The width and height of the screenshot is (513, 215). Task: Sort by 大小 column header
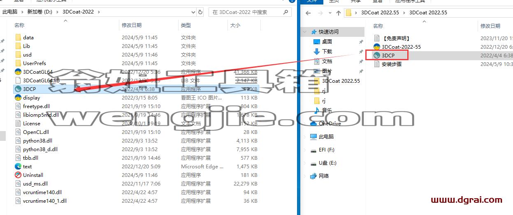pos(235,25)
